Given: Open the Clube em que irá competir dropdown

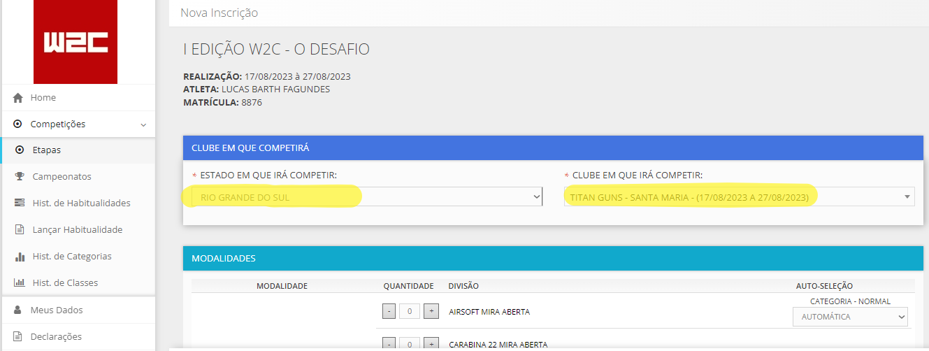Looking at the screenshot, I should 740,196.
